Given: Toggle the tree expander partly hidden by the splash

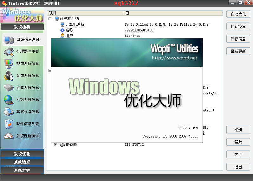Looking at the screenshot, I should pos(50,70).
